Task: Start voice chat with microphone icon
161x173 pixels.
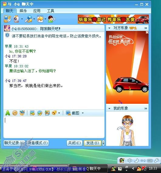Action: (x=29, y=19)
